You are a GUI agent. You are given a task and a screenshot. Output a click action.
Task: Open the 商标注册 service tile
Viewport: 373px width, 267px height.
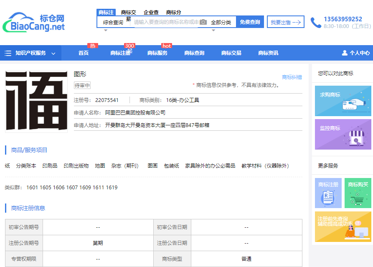click(x=328, y=193)
